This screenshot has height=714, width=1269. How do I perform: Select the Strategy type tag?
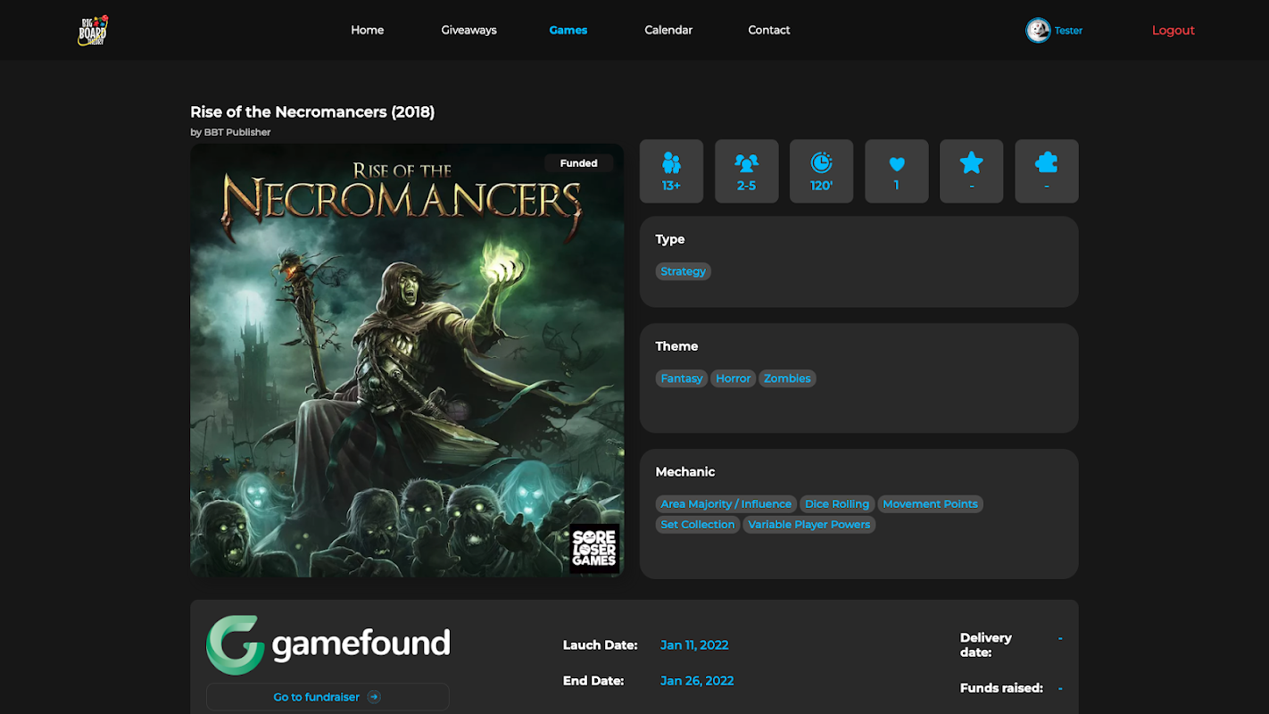[x=684, y=271]
